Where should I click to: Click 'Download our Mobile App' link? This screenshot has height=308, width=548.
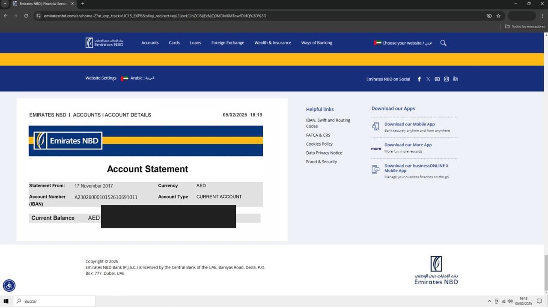click(x=409, y=124)
